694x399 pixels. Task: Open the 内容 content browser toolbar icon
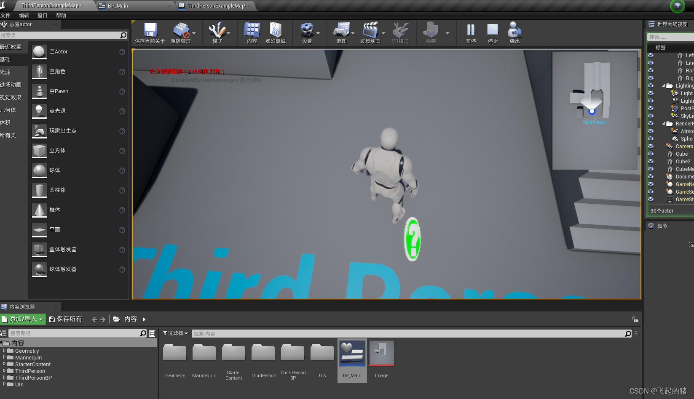click(x=252, y=30)
